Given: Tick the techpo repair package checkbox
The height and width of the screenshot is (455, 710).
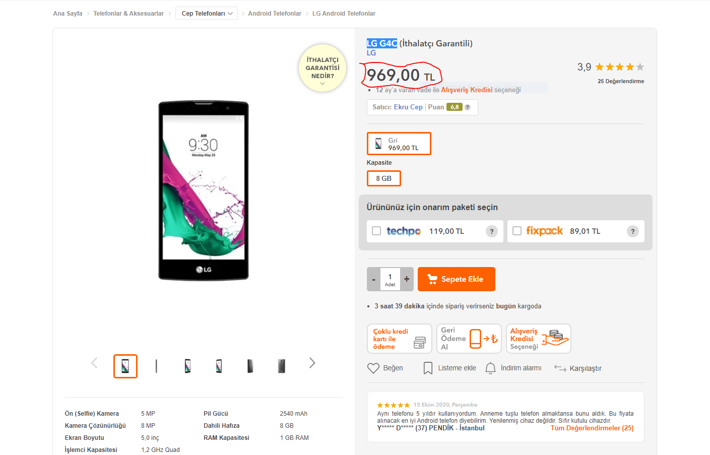Looking at the screenshot, I should (x=376, y=231).
